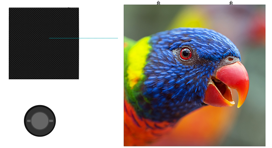Click the left notch on the round dial
The width and height of the screenshot is (272, 148).
pyautogui.click(x=29, y=121)
